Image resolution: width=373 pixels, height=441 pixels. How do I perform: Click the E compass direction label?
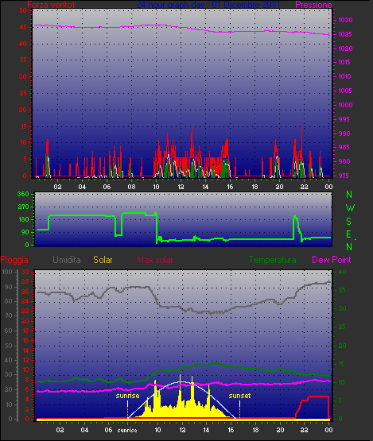(x=348, y=234)
